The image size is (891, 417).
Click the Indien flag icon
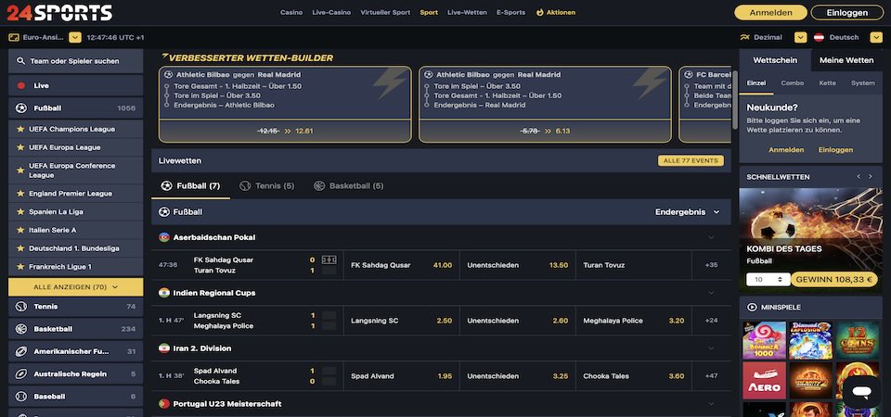[x=164, y=293]
